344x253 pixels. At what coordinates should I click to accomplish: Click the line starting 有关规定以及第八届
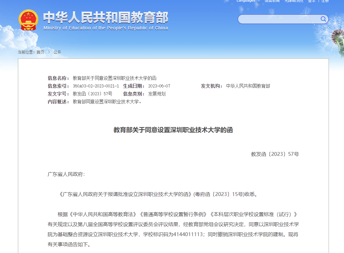click(173, 224)
